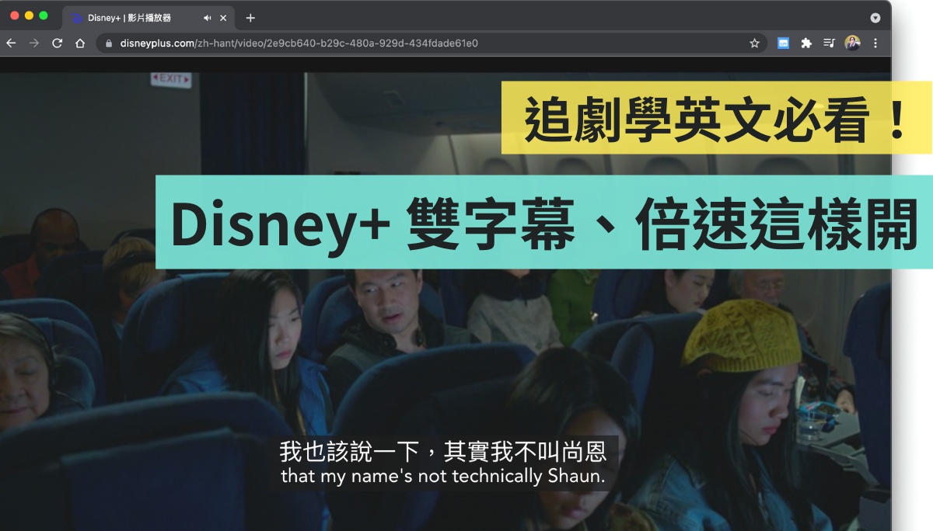Navigate back with the back arrow
This screenshot has height=531, width=933.
tap(10, 43)
